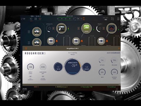Click the master output level meter

[x=70, y=19]
